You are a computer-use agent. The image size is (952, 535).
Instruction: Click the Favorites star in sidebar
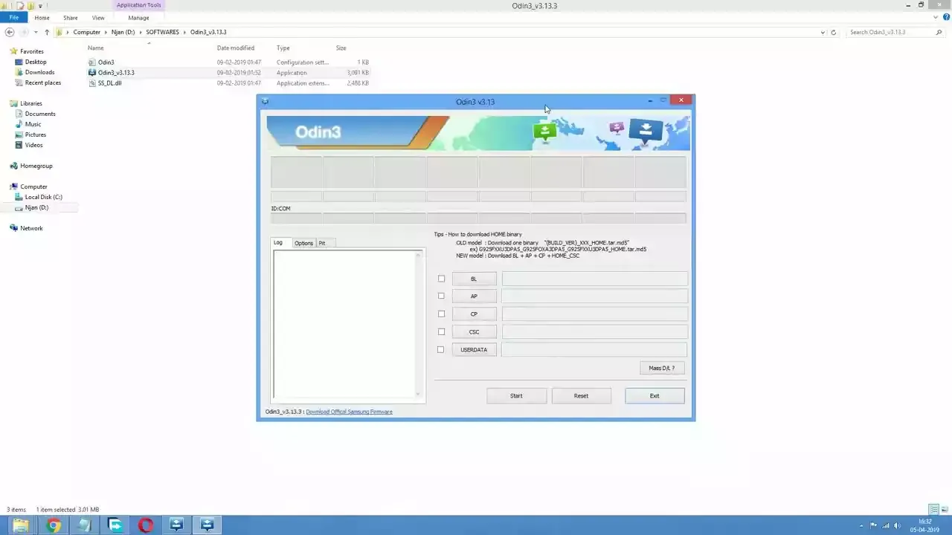coord(14,51)
